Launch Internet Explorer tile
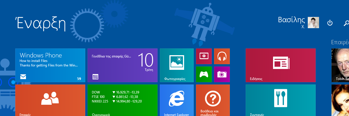The image size is (349, 116). click(x=177, y=100)
